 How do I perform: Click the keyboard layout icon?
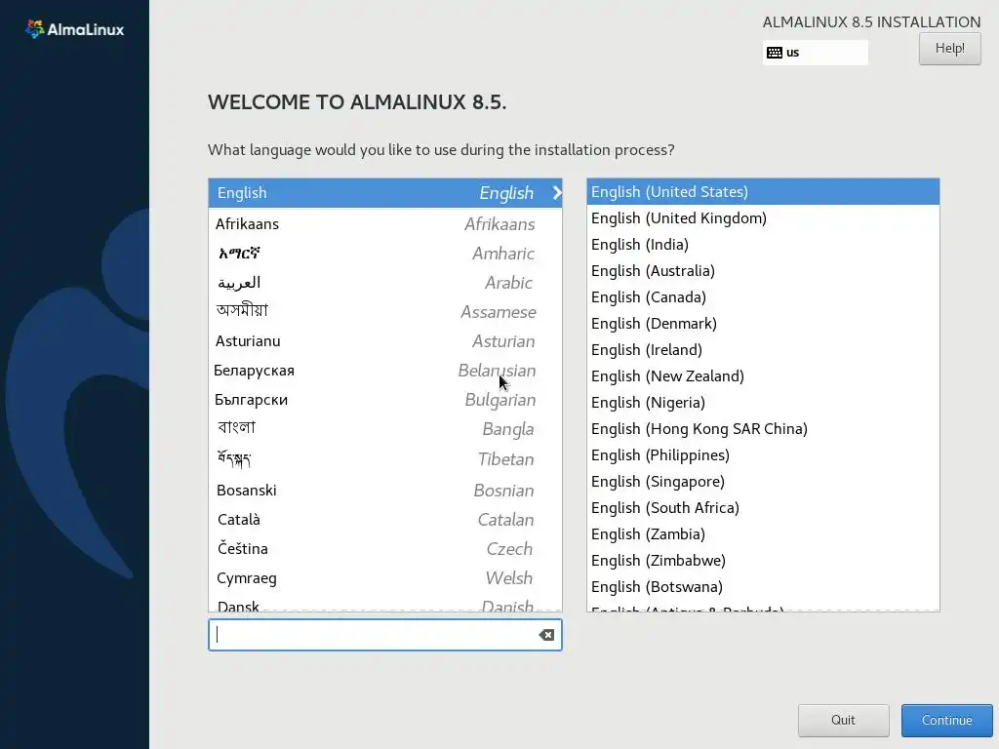point(774,53)
